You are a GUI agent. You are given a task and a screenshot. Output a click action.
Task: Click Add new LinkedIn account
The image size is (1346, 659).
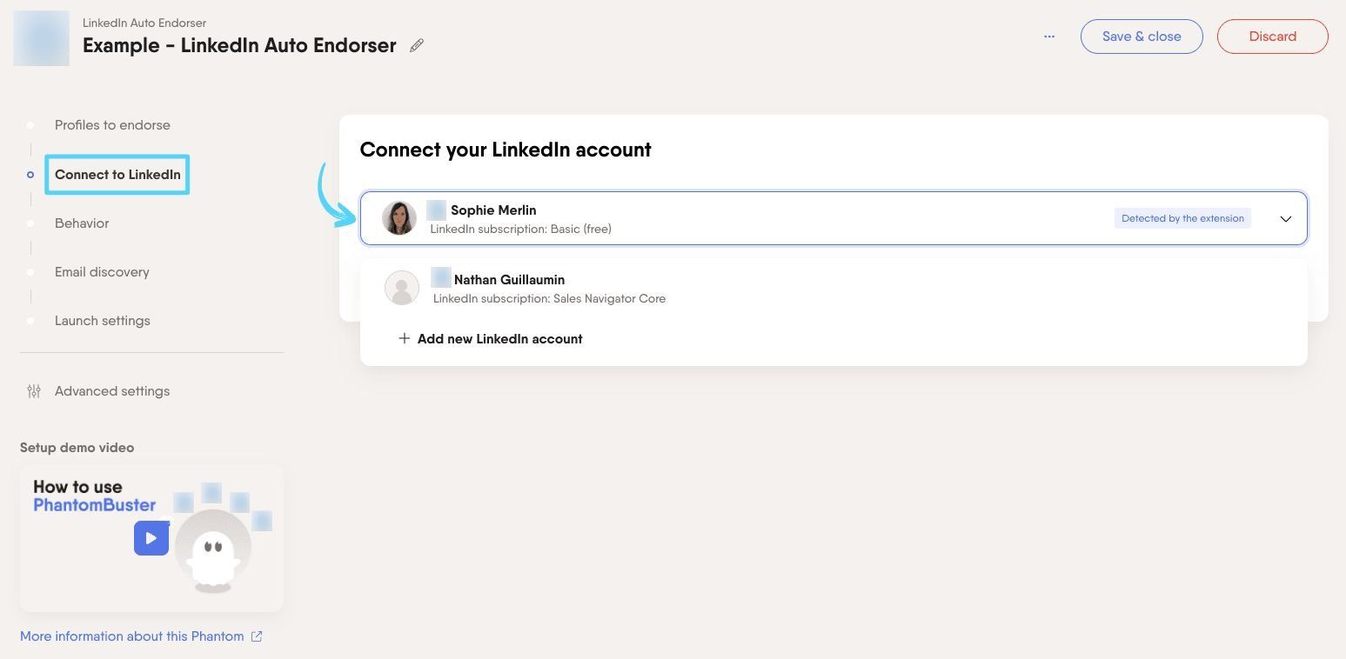(x=499, y=339)
